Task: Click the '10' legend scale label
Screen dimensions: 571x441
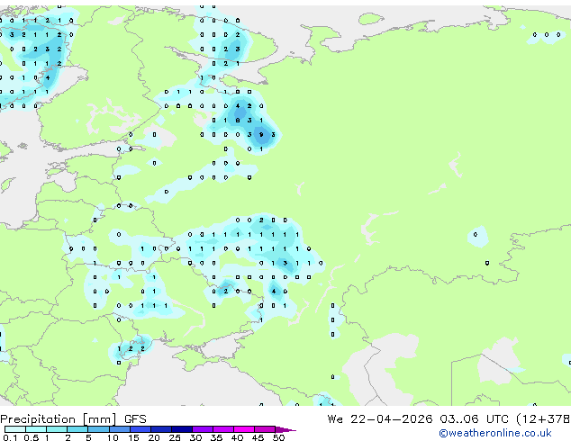Action: point(113,437)
